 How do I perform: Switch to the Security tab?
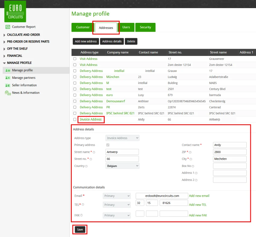click(x=145, y=27)
